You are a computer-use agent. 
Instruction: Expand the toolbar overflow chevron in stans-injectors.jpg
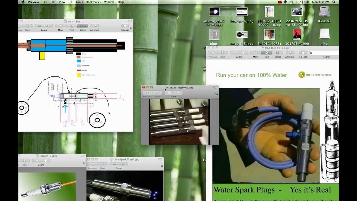pos(216,94)
